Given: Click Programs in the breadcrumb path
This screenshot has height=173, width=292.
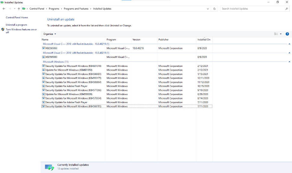Looking at the screenshot, I should pos(54,9).
